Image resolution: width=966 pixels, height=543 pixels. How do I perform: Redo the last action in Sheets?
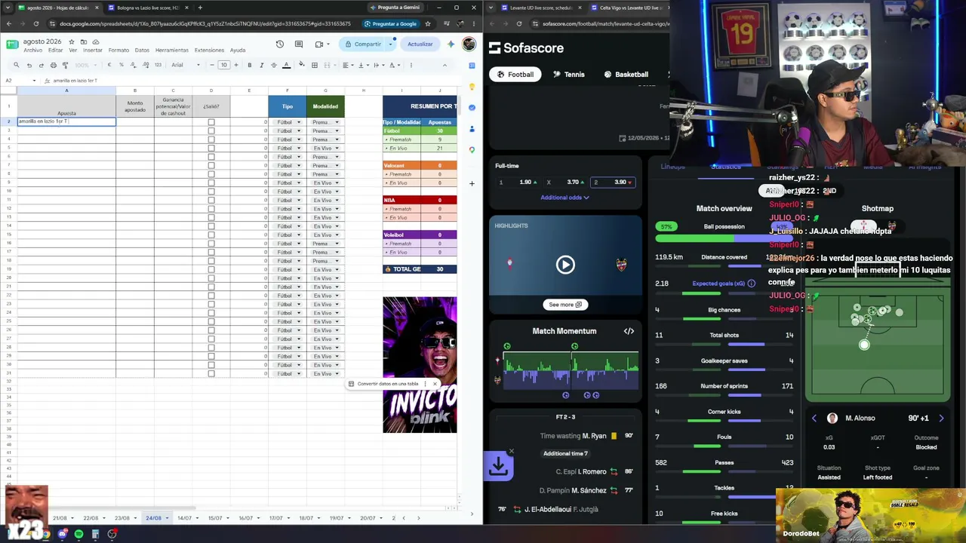pyautogui.click(x=42, y=65)
